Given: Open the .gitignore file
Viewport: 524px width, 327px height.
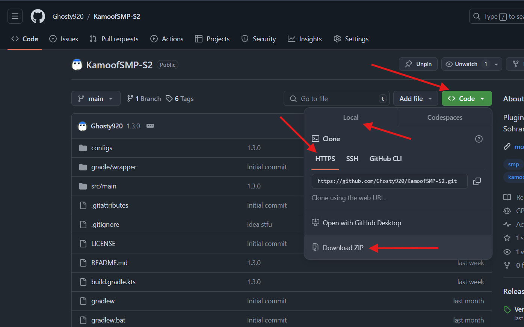Looking at the screenshot, I should coord(105,225).
